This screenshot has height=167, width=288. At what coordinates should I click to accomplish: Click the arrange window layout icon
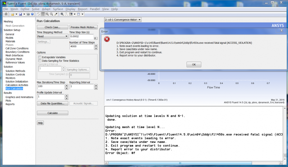coord(71,14)
